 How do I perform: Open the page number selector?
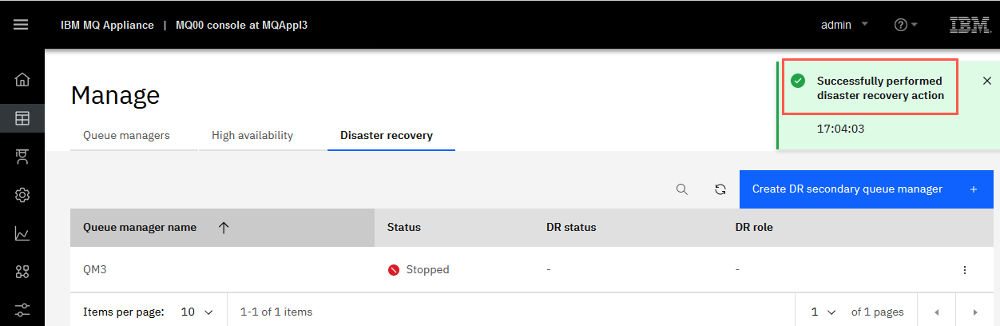[x=823, y=312]
